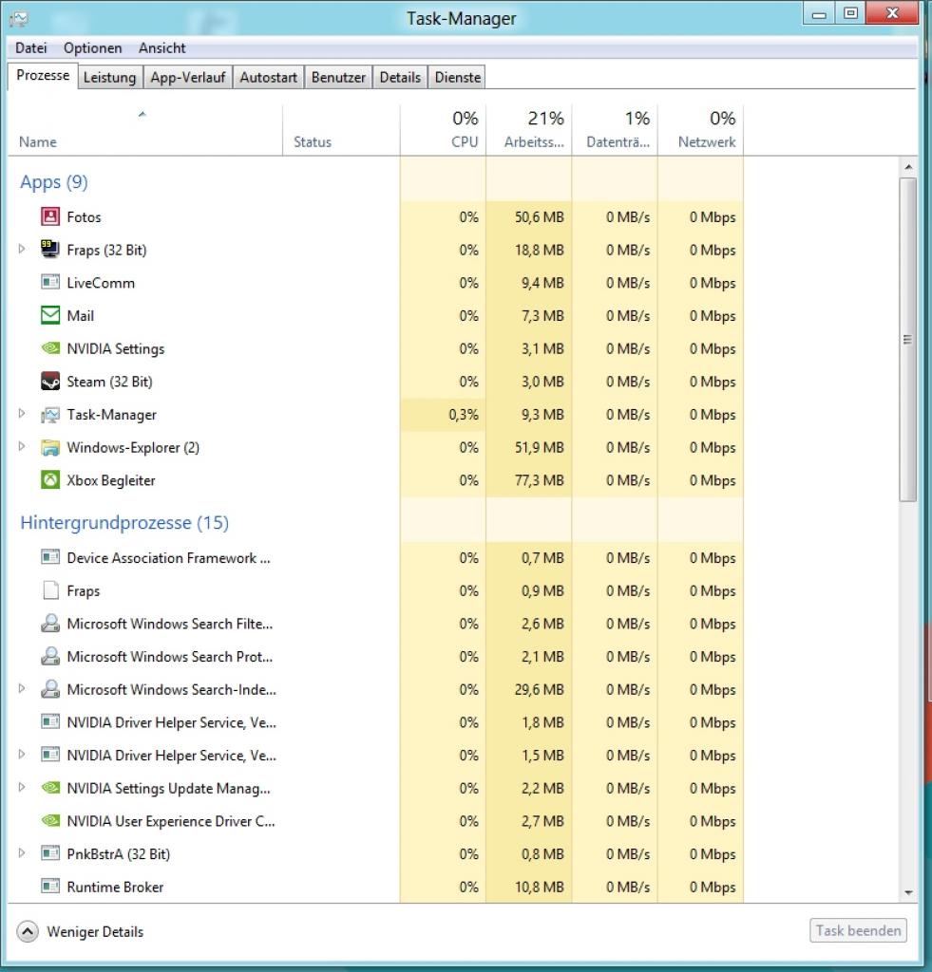Expand the Task-Manager process entry
932x972 pixels.
[22, 413]
